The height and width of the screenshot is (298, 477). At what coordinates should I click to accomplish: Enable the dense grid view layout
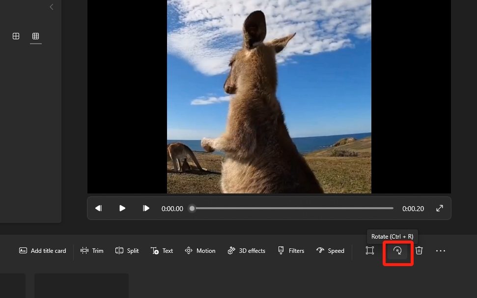click(35, 36)
